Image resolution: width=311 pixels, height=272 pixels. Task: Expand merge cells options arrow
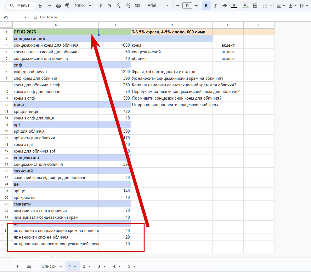pyautogui.click(x=271, y=6)
